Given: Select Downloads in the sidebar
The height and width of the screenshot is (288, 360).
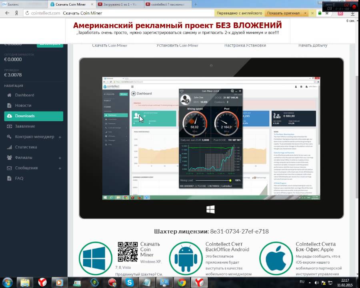Looking at the screenshot, I should [x=34, y=116].
